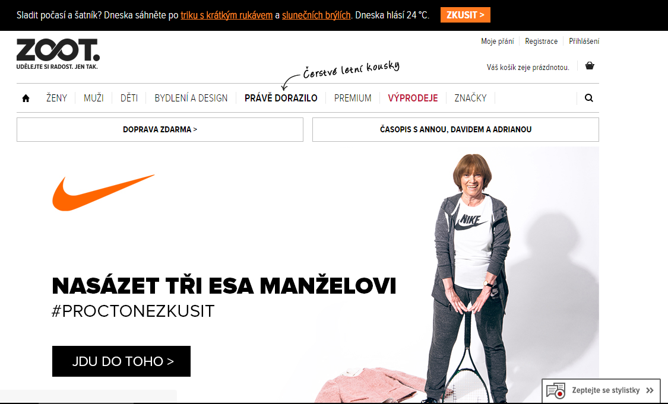The width and height of the screenshot is (668, 404).
Task: Open the Přihlášení login link
Action: [584, 42]
